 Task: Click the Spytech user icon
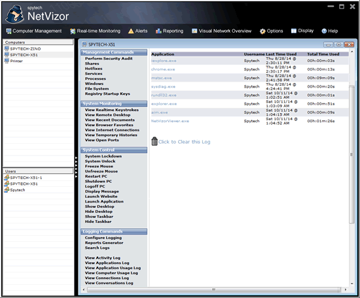(x=7, y=190)
